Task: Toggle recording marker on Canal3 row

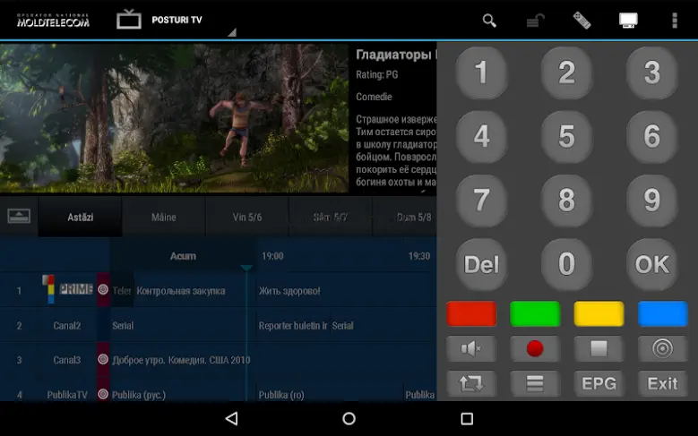Action: point(103,359)
